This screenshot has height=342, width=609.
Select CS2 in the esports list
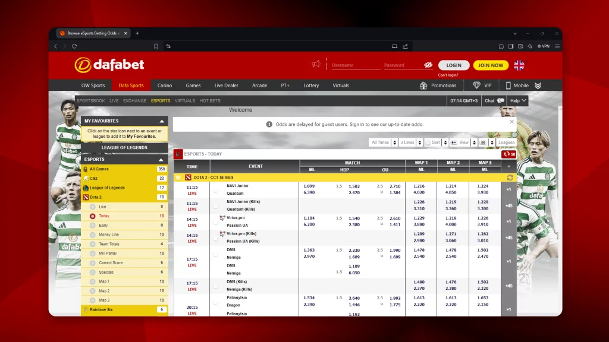[x=124, y=178]
